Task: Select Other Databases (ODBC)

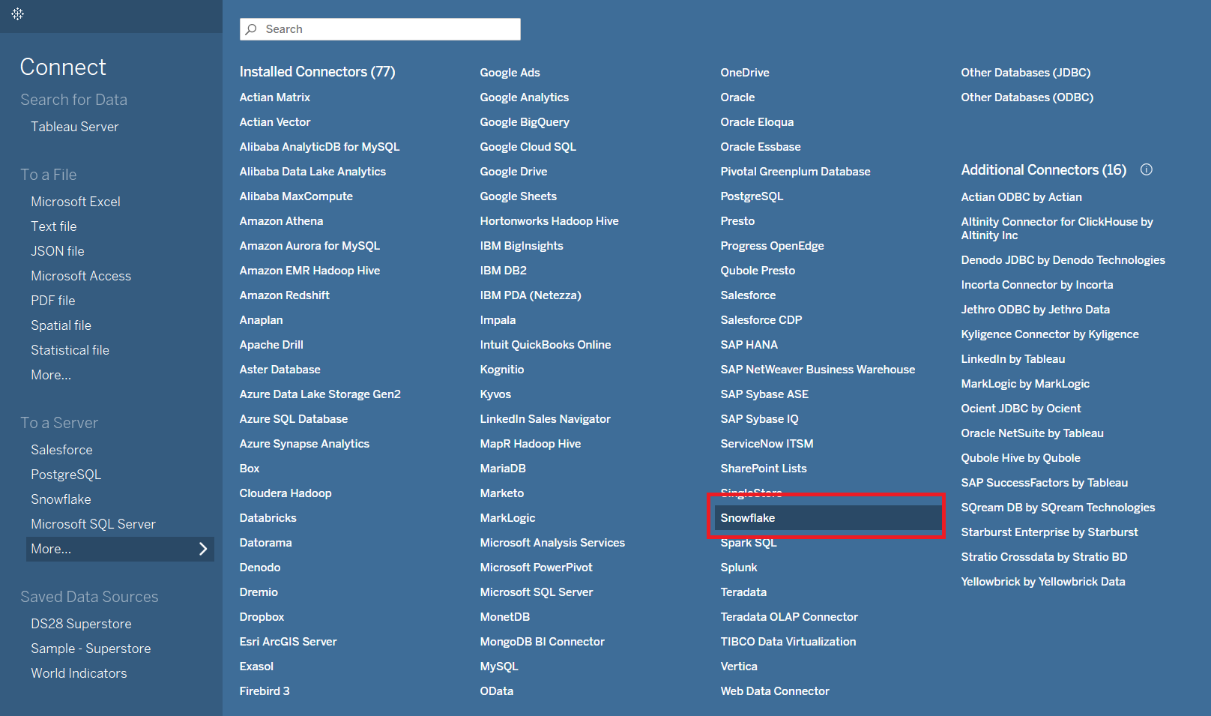Action: click(1027, 97)
